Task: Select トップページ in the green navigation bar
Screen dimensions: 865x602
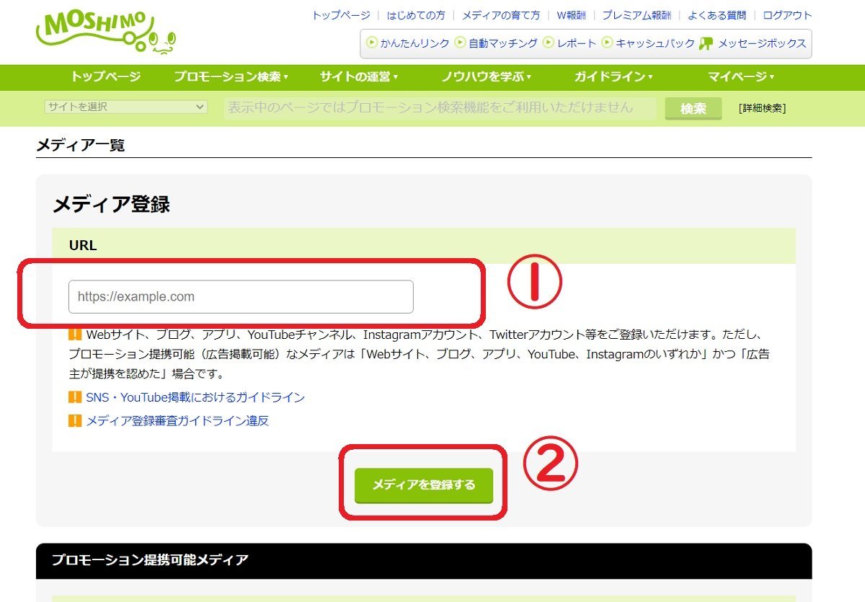Action: pyautogui.click(x=107, y=77)
